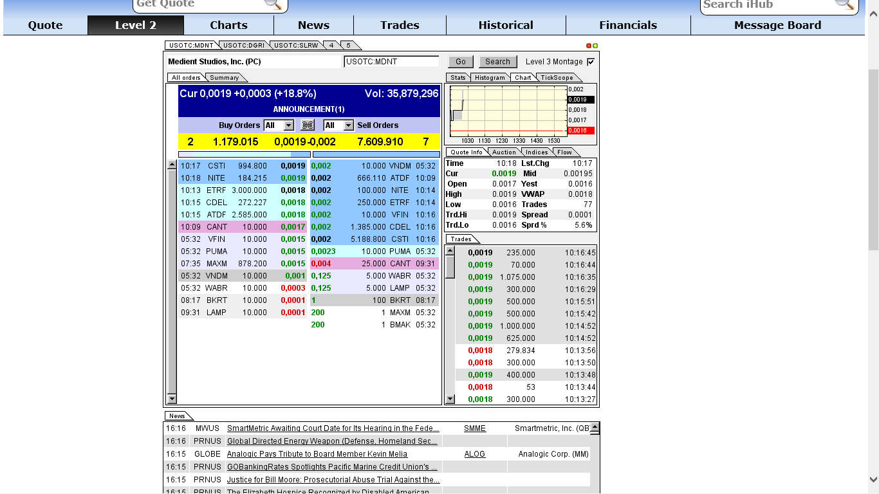Click the Trades list scroll-down arrow
The width and height of the screenshot is (879, 494).
(450, 399)
